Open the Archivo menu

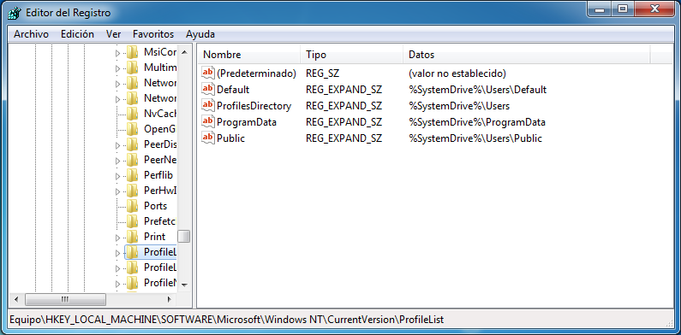tap(32, 34)
